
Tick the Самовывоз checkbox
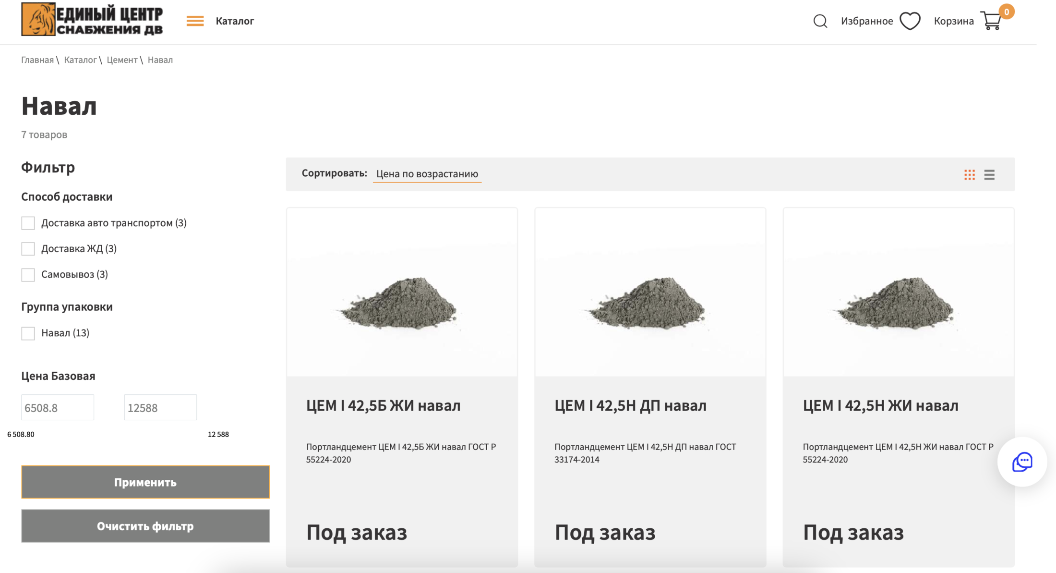(28, 275)
